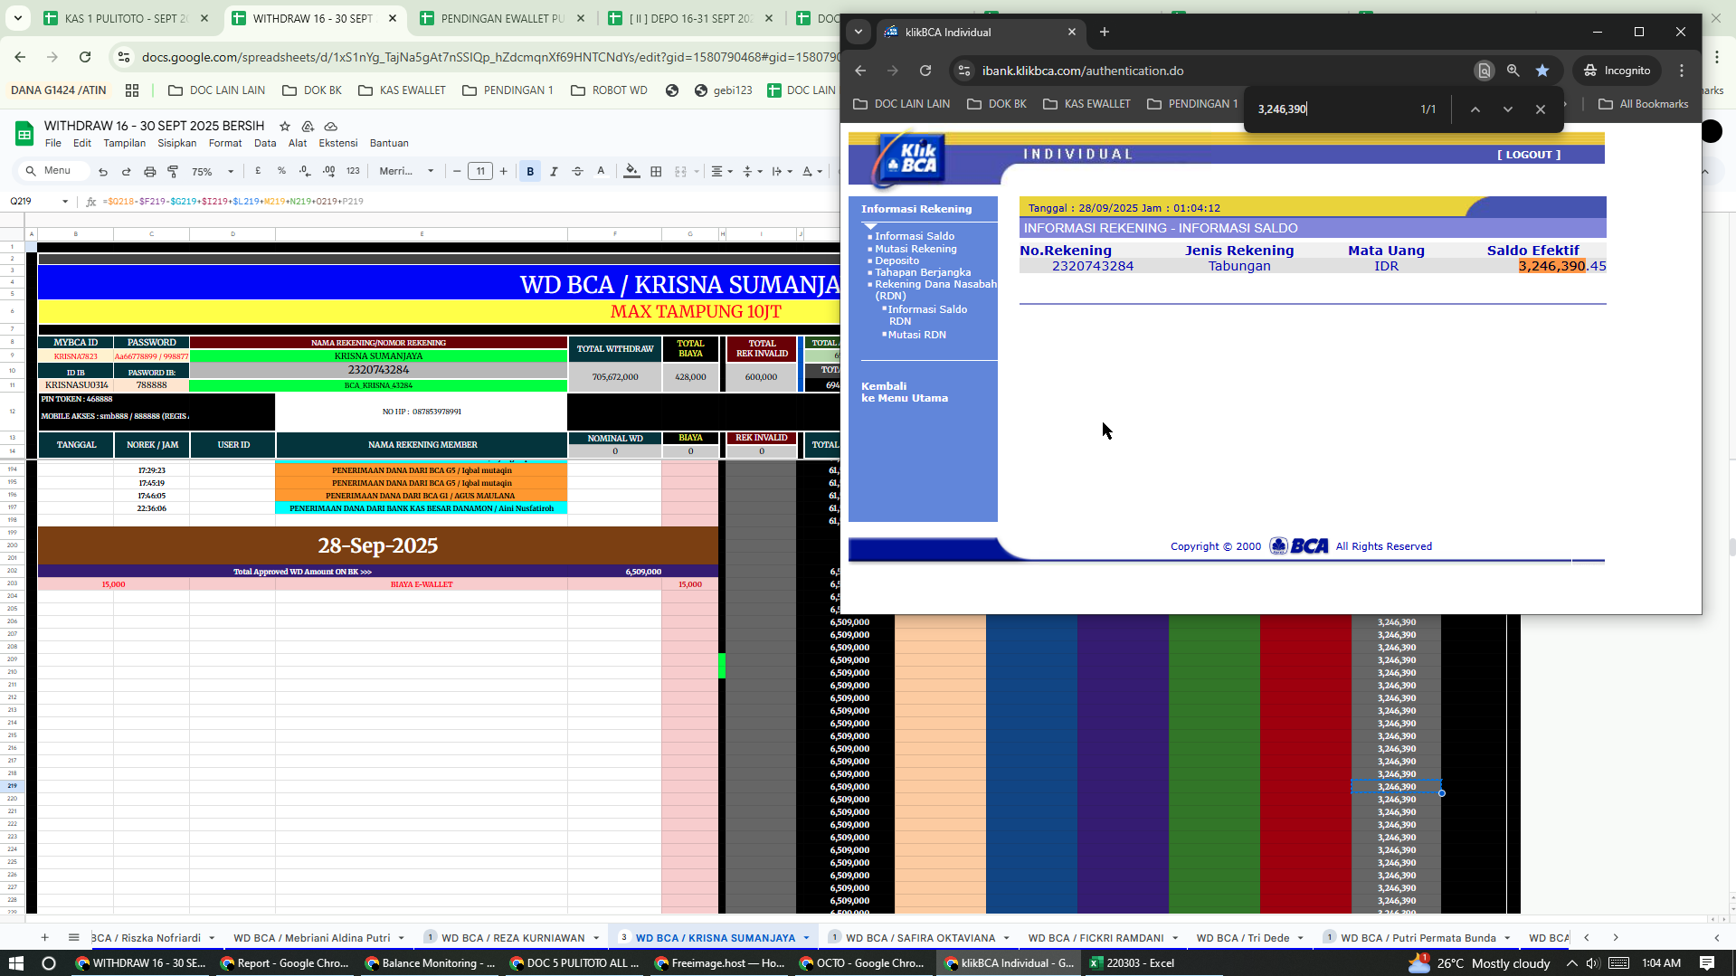Click Kembali ke Menu Utama link
The image size is (1736, 976).
pos(904,392)
